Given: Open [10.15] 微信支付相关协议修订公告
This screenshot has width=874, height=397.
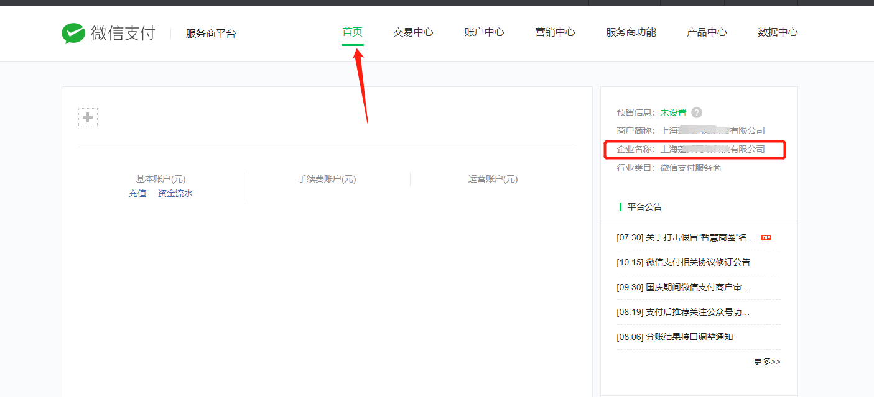Looking at the screenshot, I should [x=684, y=262].
